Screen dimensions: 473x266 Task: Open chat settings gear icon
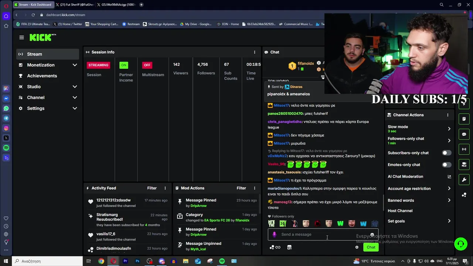tap(357, 247)
